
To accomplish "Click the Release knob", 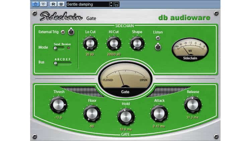I will click(x=192, y=105).
